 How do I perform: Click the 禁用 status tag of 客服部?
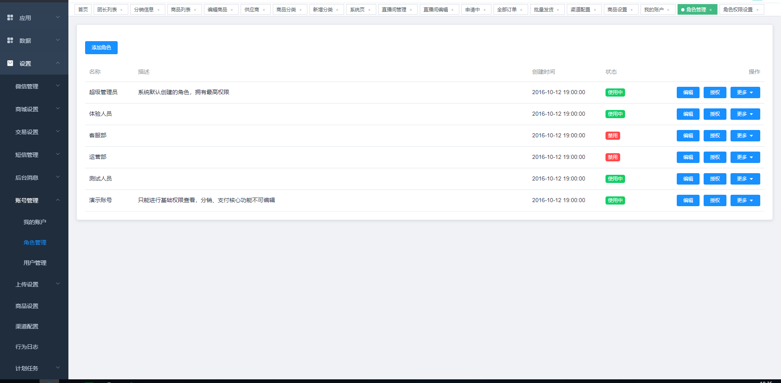click(612, 136)
